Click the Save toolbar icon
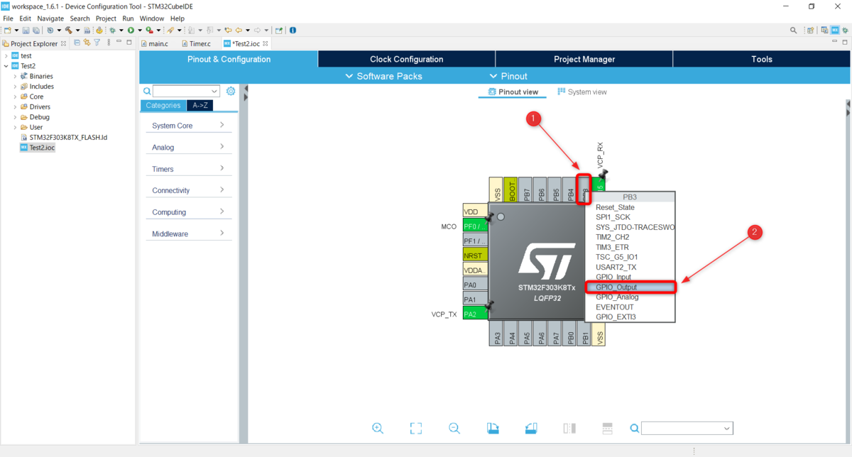852x457 pixels. 26,31
